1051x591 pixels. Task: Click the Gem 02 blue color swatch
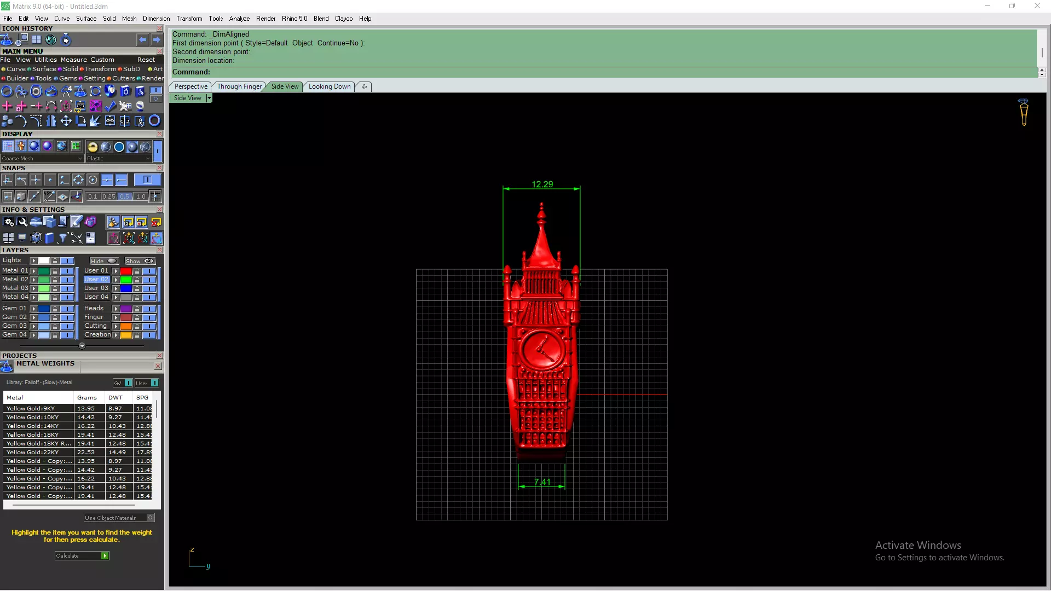tap(44, 317)
